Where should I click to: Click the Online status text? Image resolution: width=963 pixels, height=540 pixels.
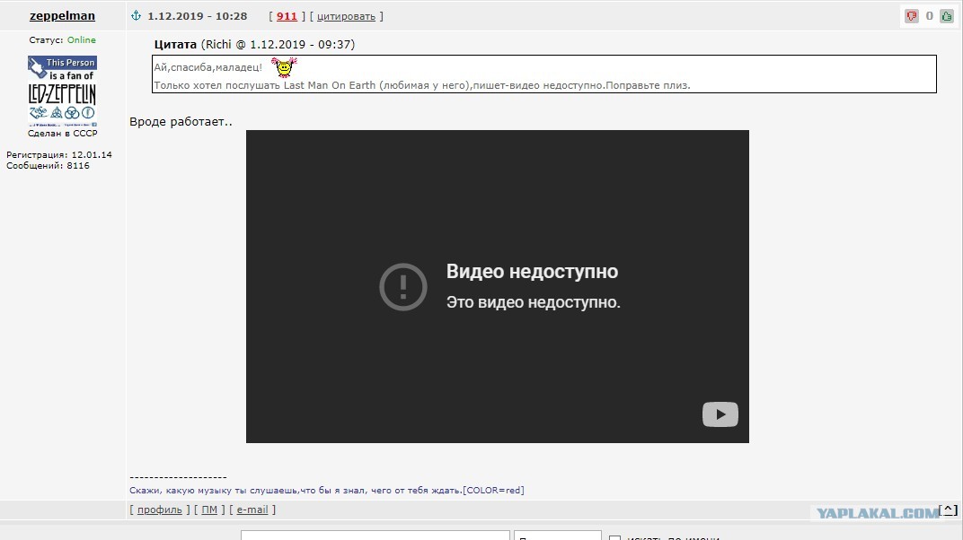coord(82,39)
